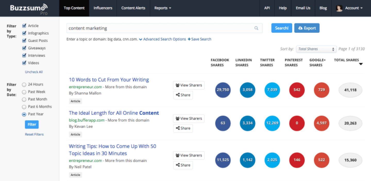Open the Sort by Total Shares dropdown

pyautogui.click(x=316, y=49)
